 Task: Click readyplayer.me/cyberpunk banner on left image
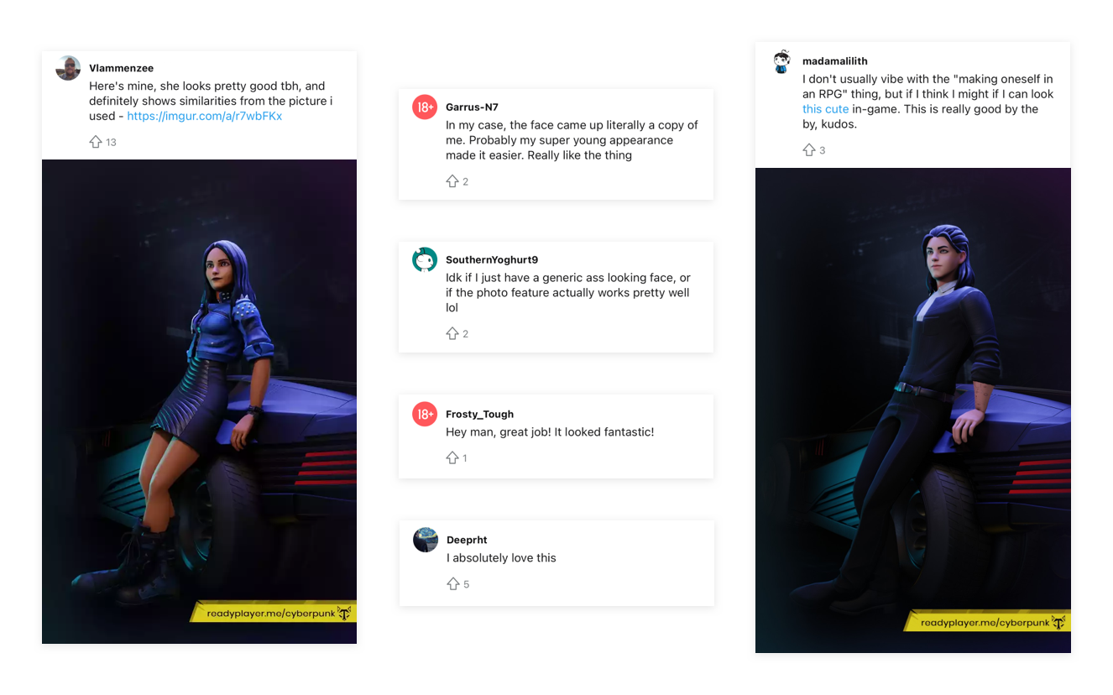point(272,613)
